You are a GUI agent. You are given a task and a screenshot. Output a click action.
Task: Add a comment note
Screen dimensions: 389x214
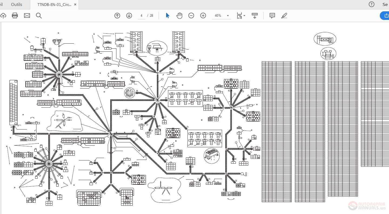click(x=272, y=16)
